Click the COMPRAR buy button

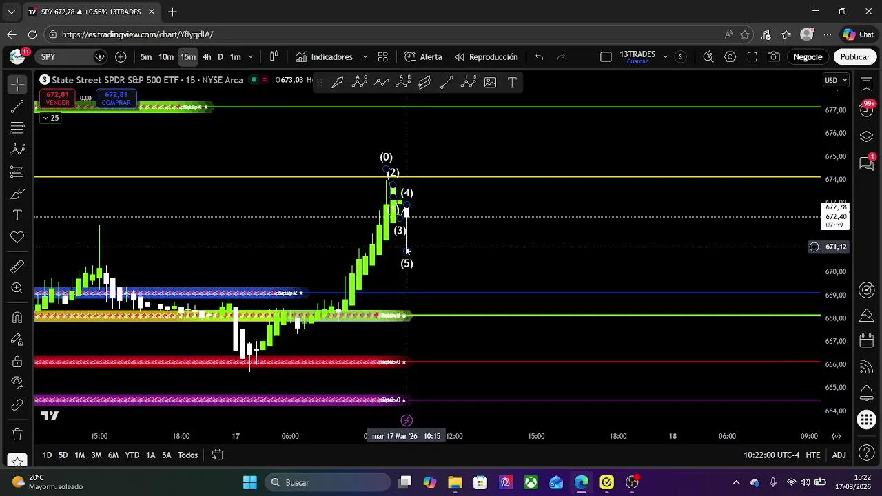tap(116, 99)
